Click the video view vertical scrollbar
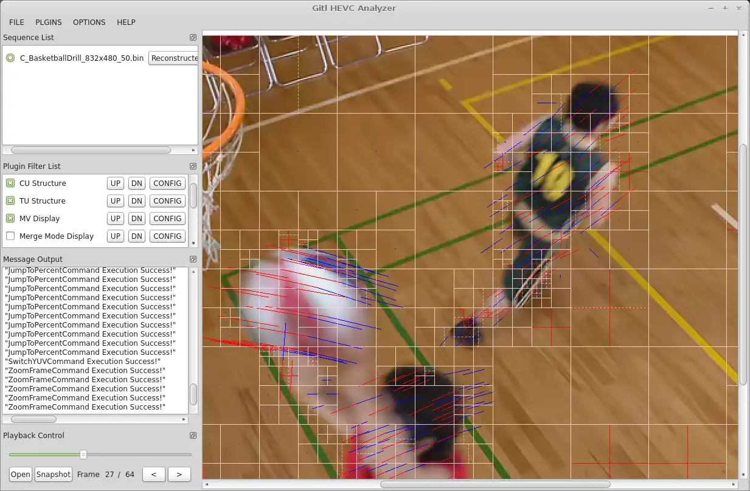 click(x=743, y=264)
